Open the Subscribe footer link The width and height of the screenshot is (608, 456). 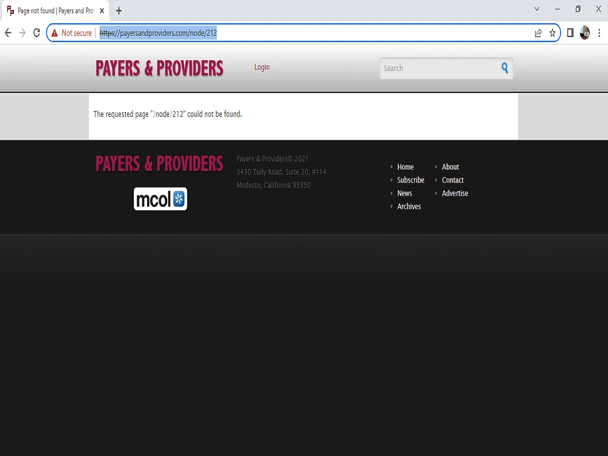(410, 180)
